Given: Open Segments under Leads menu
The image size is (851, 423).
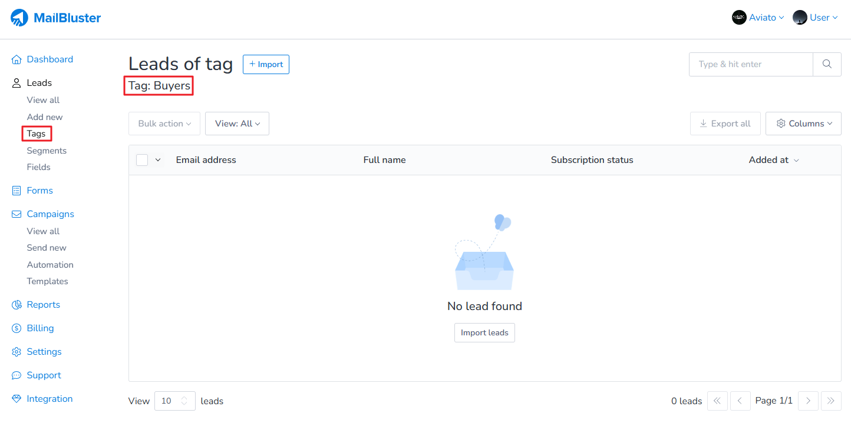Looking at the screenshot, I should point(47,151).
